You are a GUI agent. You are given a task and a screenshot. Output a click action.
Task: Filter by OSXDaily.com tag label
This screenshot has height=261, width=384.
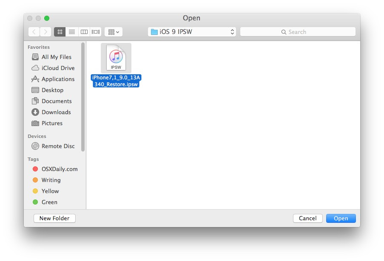click(60, 169)
